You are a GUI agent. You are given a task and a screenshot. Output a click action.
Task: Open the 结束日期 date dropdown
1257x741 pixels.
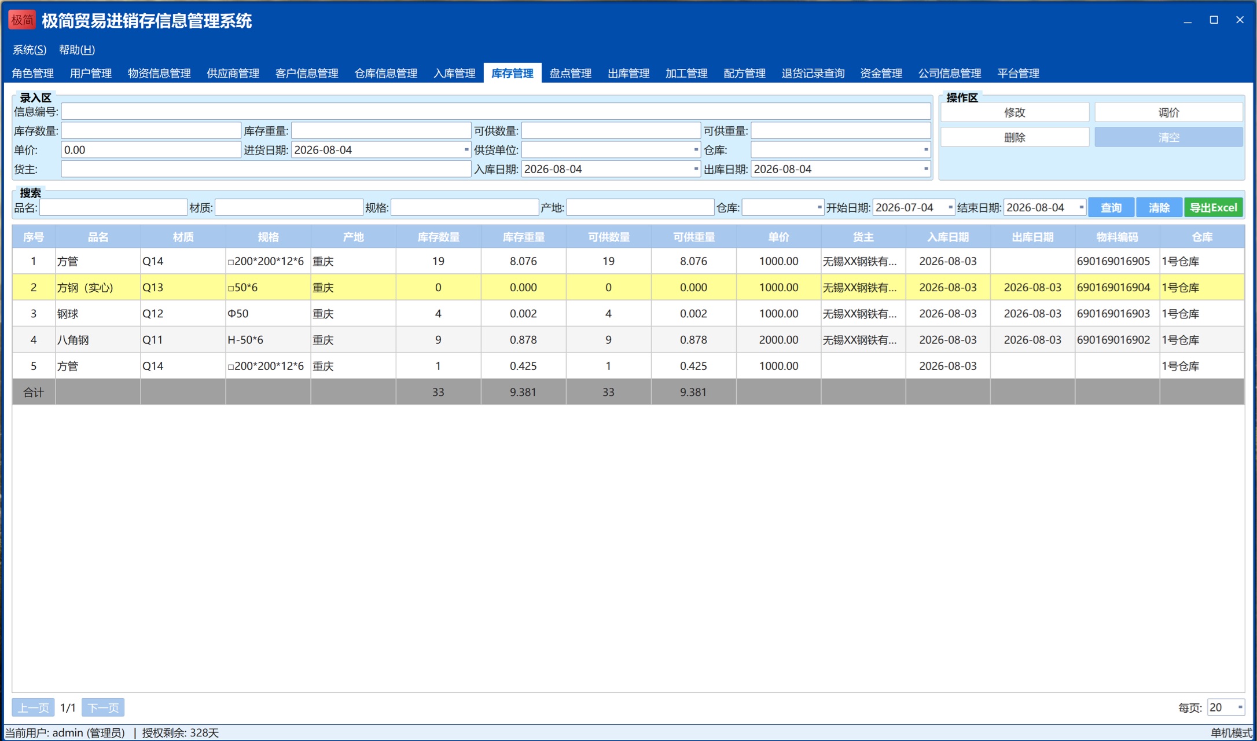coord(1081,207)
